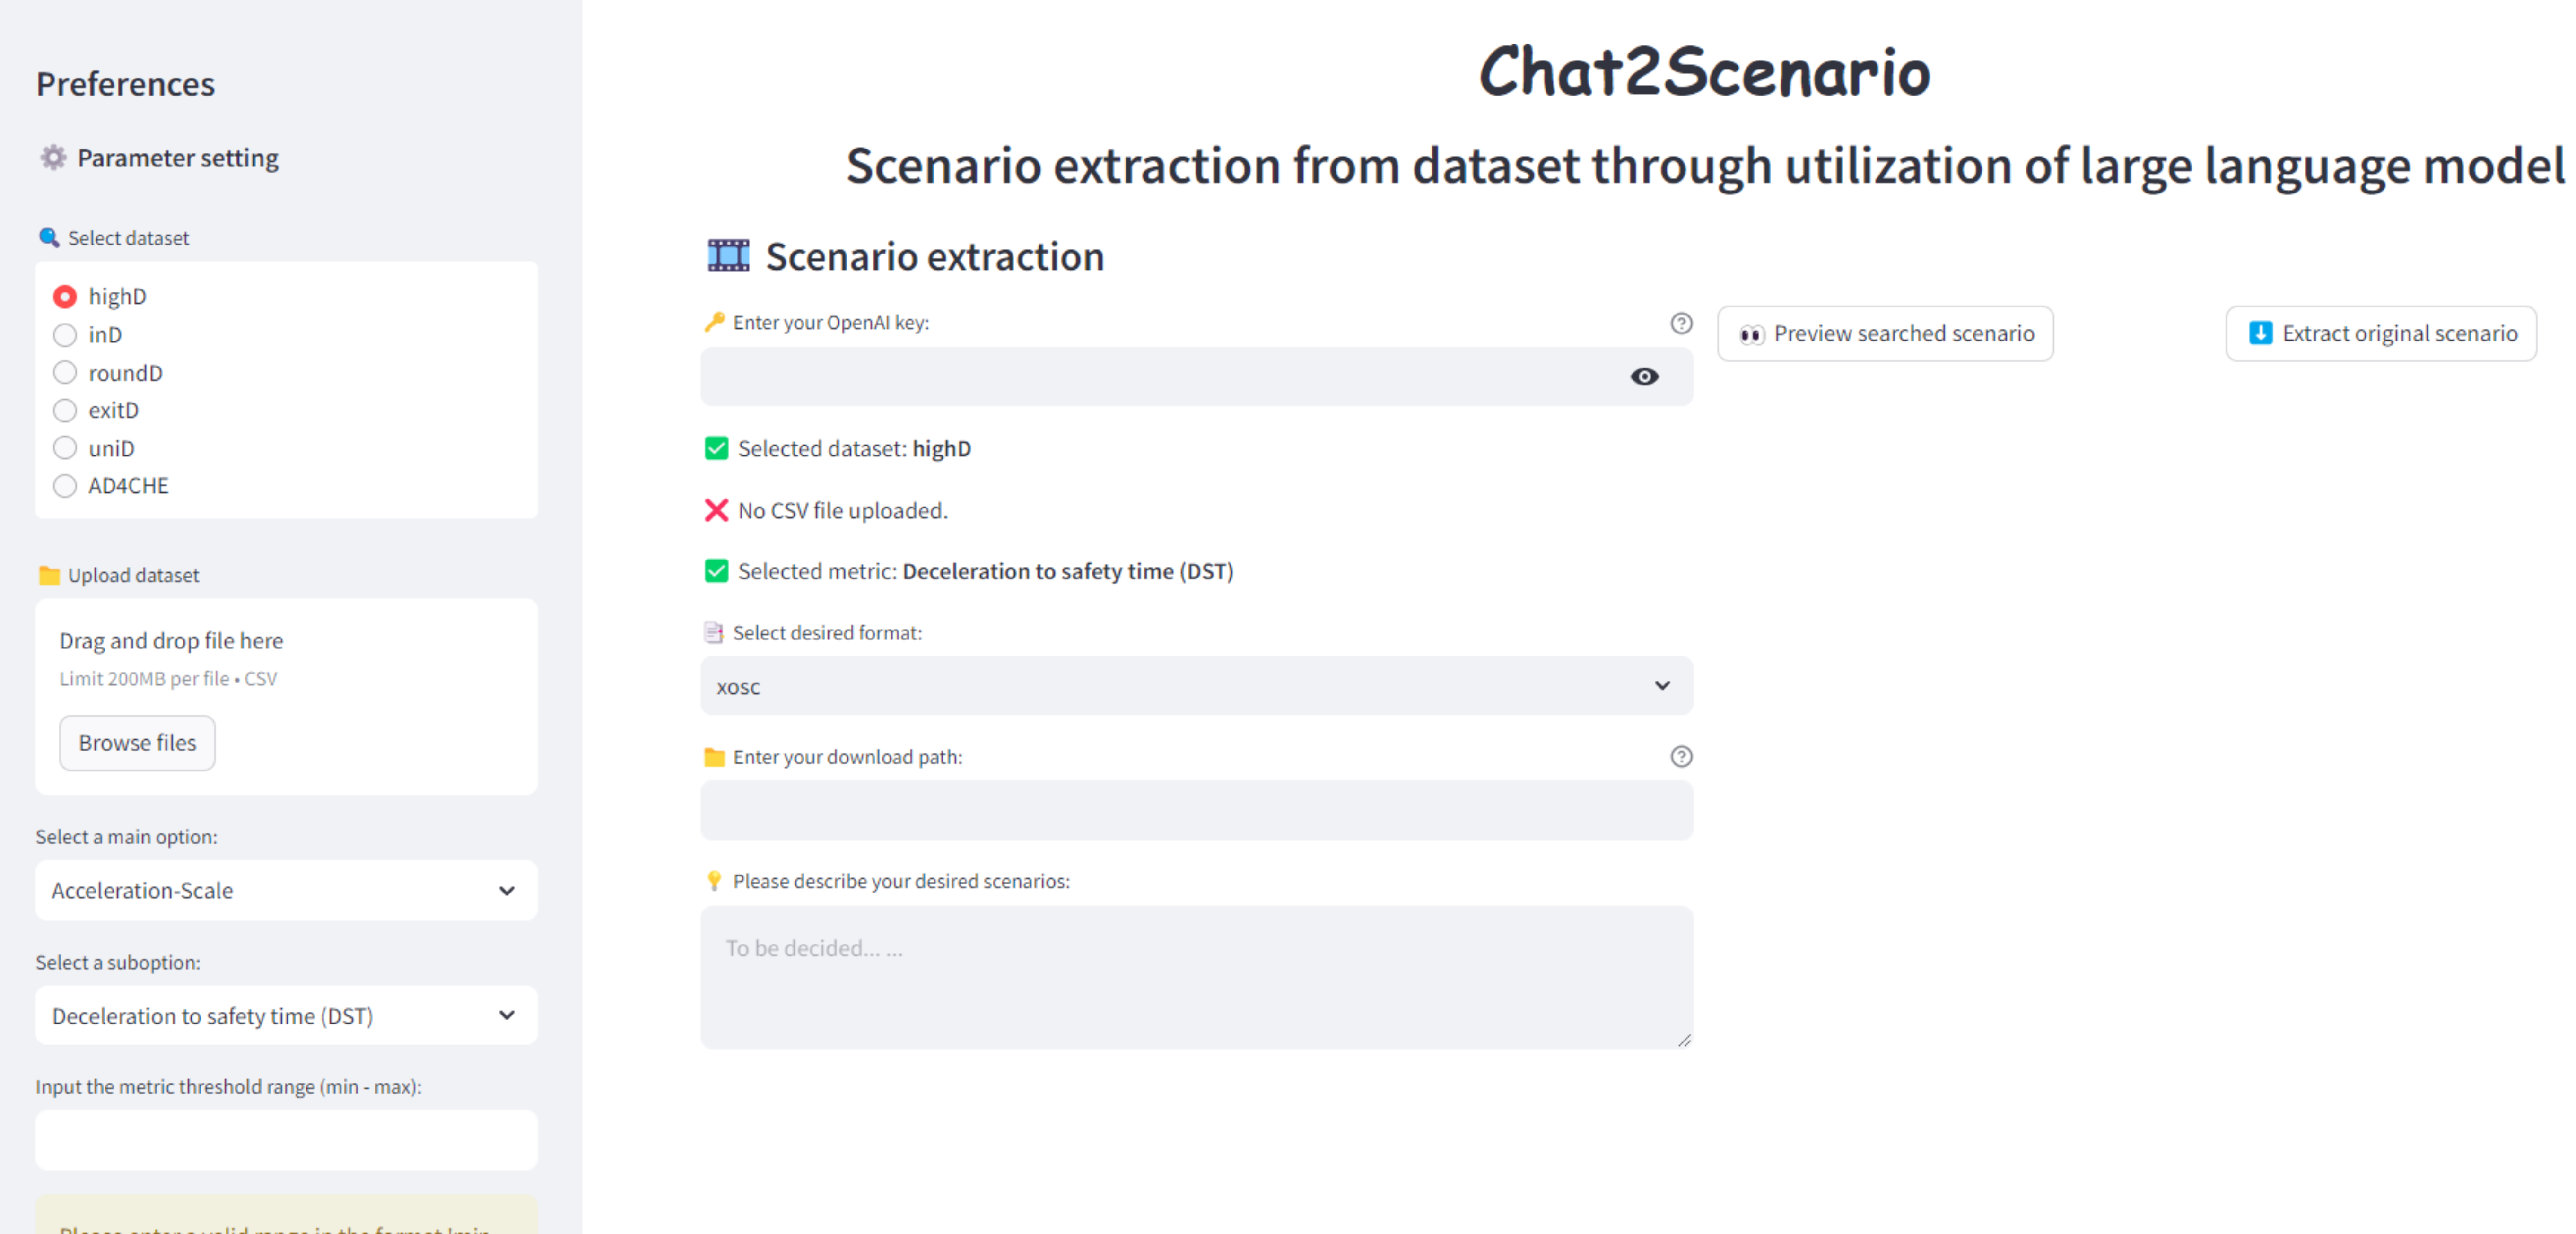The height and width of the screenshot is (1234, 2576).
Task: Select the AD4CHE dataset radio button
Action: 65,486
